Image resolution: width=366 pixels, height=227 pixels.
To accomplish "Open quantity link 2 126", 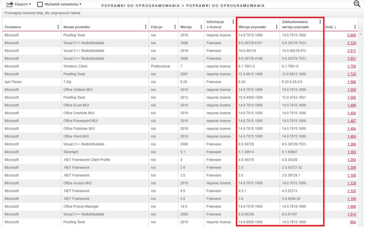I will 352,43.
